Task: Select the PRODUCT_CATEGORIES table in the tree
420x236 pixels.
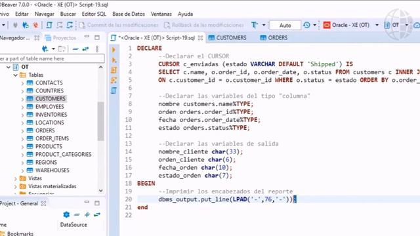Action: [63, 155]
